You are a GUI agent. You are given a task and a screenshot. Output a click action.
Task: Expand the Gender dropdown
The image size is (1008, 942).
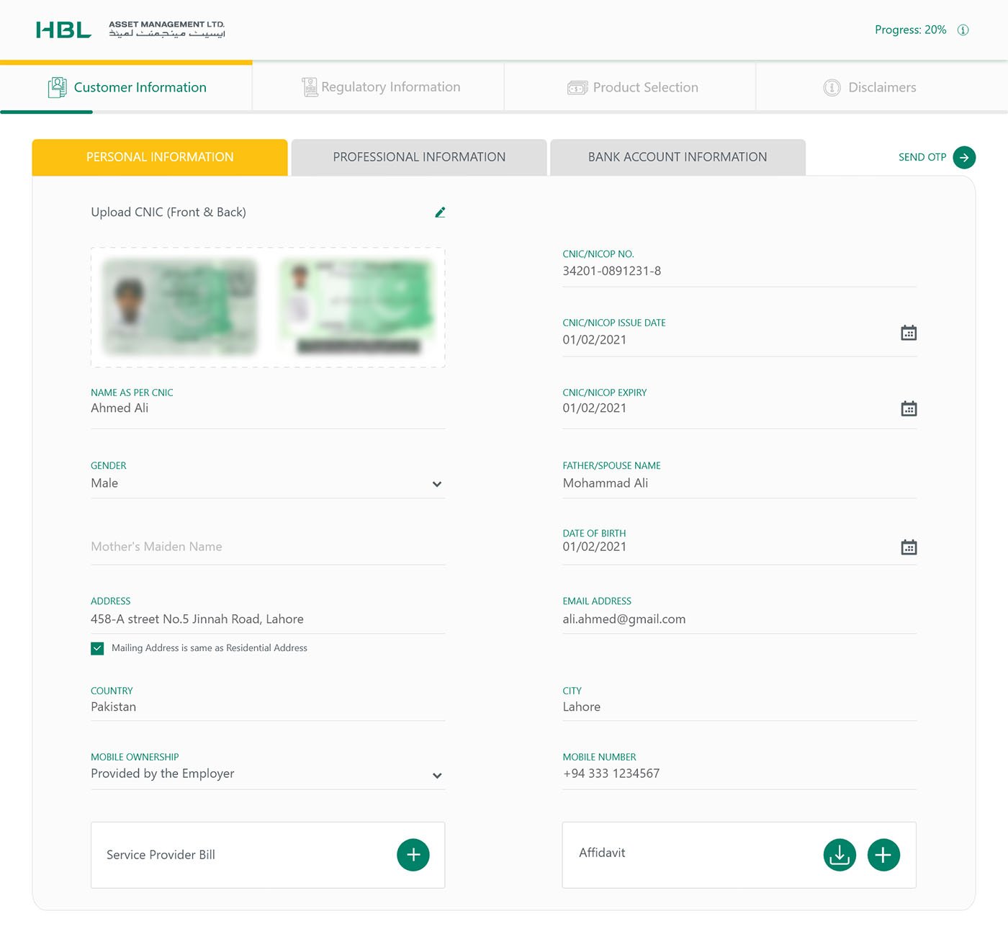click(437, 484)
